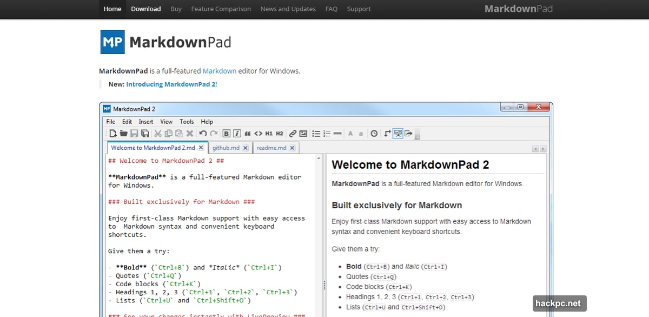The width and height of the screenshot is (649, 317).
Task: Insert timestamp using the clock icon
Action: tap(374, 134)
